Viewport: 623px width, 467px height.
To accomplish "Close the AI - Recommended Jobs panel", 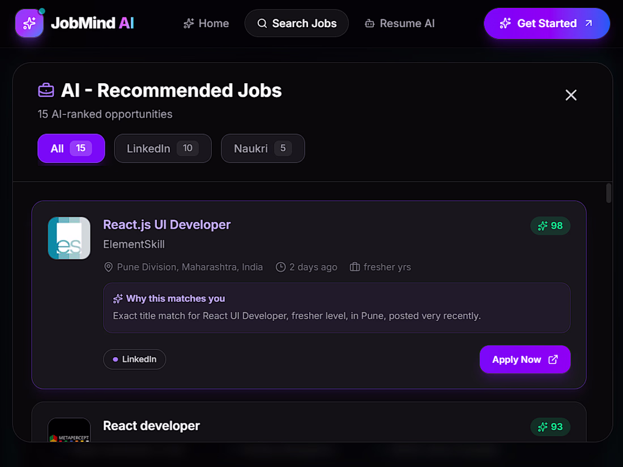I will pyautogui.click(x=571, y=95).
